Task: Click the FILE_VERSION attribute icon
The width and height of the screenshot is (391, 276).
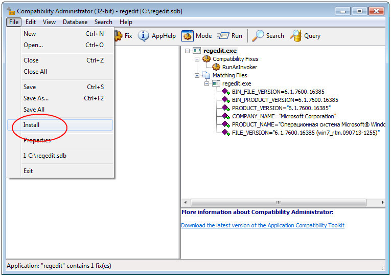Action: (226, 133)
